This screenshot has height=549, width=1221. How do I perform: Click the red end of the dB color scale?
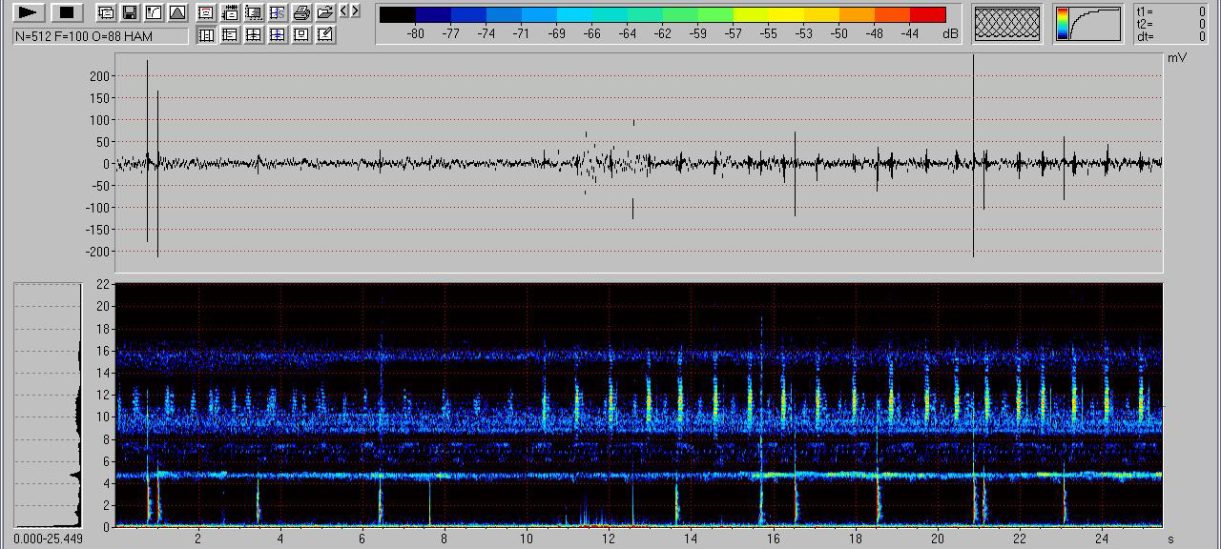(x=927, y=14)
